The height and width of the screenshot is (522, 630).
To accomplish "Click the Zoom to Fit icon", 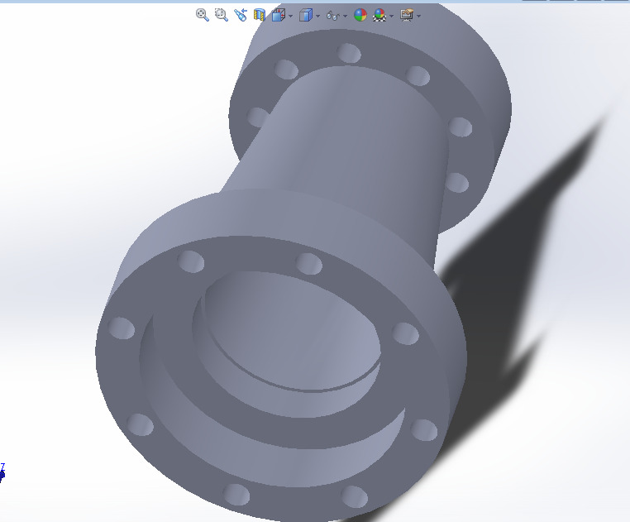I will click(202, 15).
